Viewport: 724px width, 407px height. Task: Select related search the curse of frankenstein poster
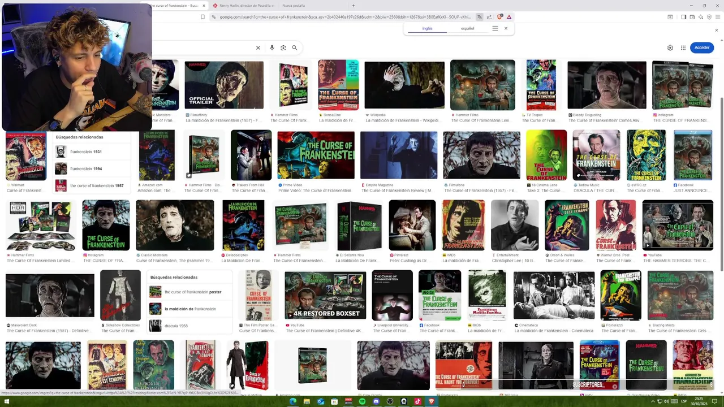click(189, 292)
